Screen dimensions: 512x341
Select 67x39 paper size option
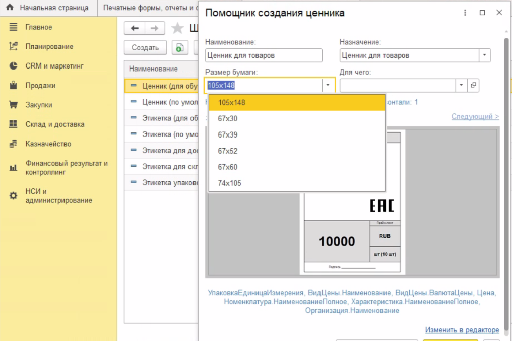(227, 135)
